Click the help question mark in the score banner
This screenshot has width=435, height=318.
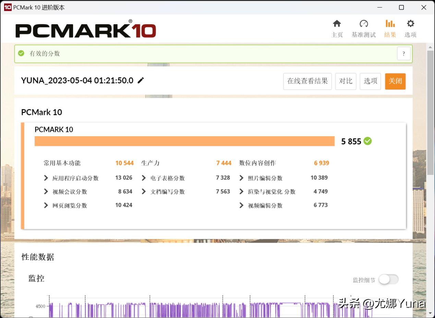click(x=403, y=53)
